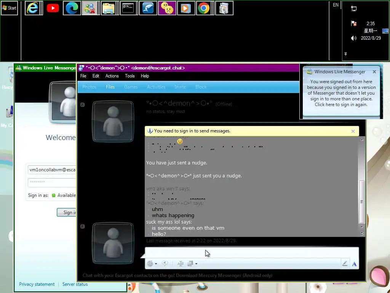Click the chat history scrollbar down arrow
390x293 pixels.
point(362,227)
